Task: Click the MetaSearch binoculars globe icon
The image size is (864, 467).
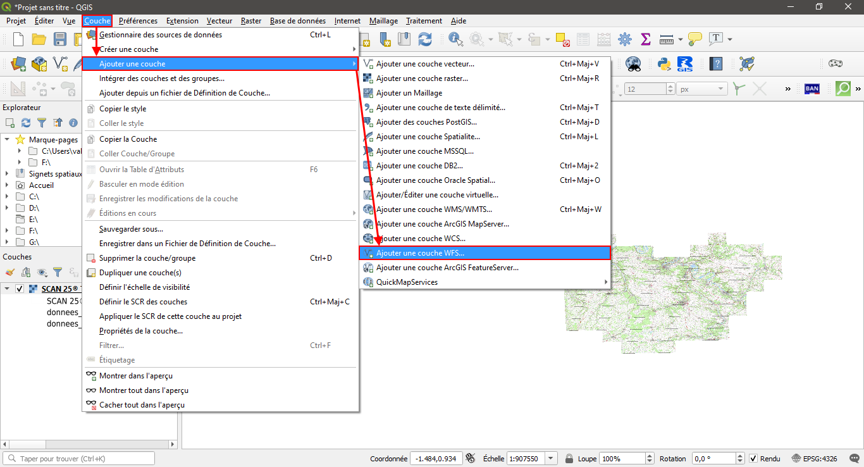Action: 633,63
